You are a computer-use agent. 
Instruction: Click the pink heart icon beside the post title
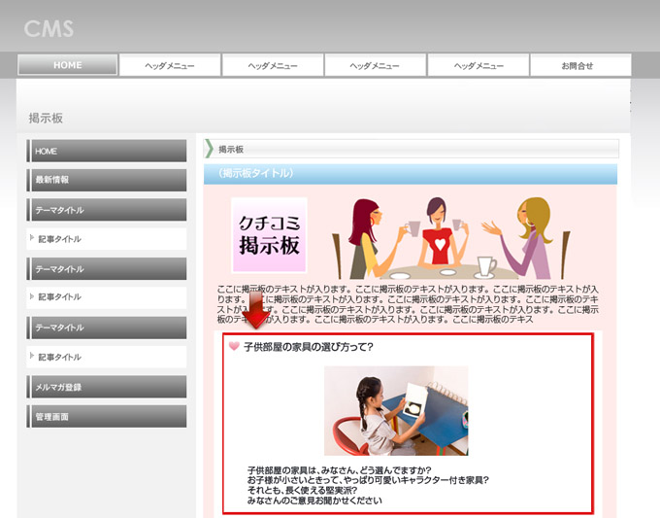[234, 346]
